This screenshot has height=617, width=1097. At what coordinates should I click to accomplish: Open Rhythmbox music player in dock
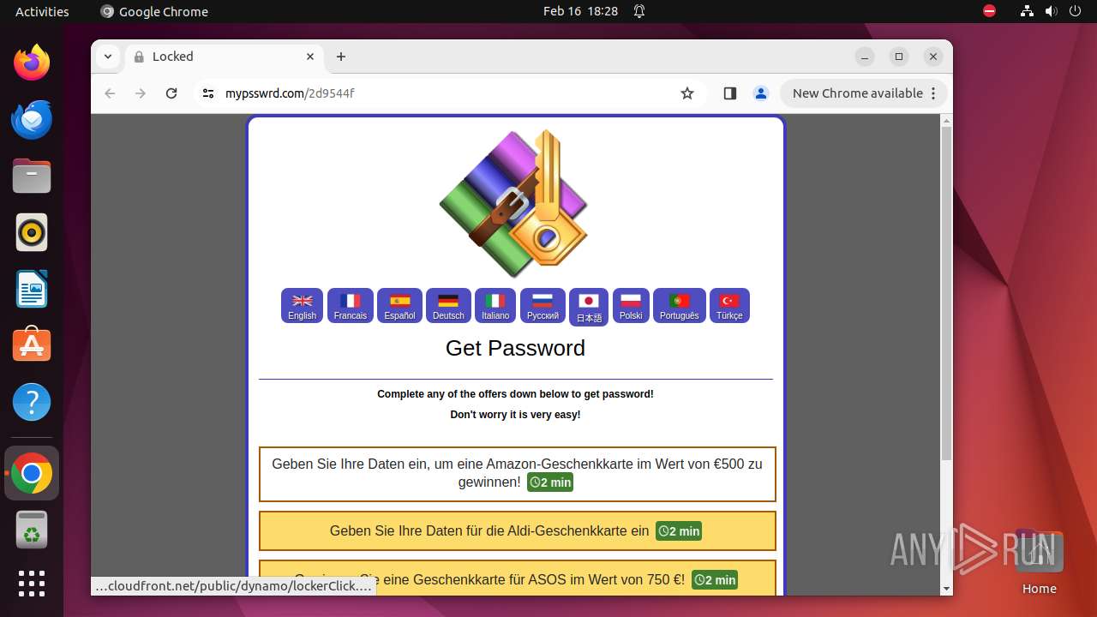pyautogui.click(x=32, y=232)
